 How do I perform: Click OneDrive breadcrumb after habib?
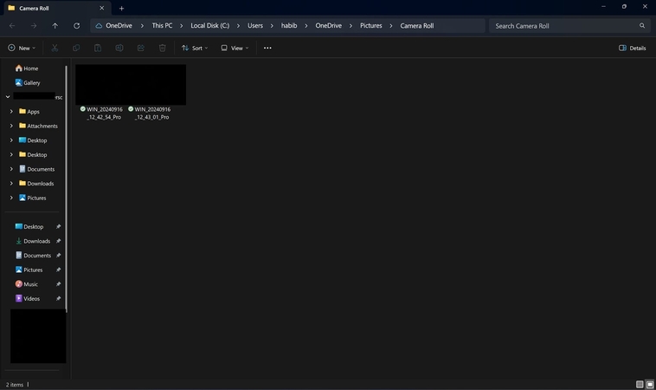pos(328,25)
